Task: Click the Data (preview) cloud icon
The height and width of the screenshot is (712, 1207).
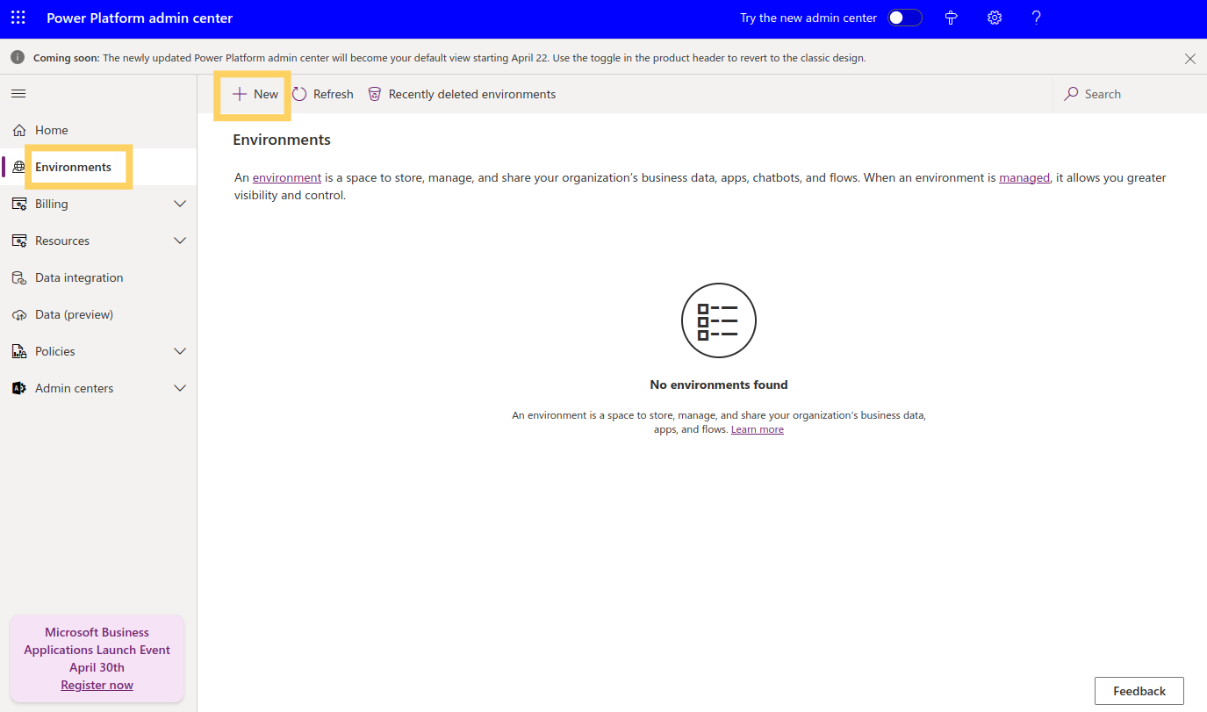Action: [19, 314]
